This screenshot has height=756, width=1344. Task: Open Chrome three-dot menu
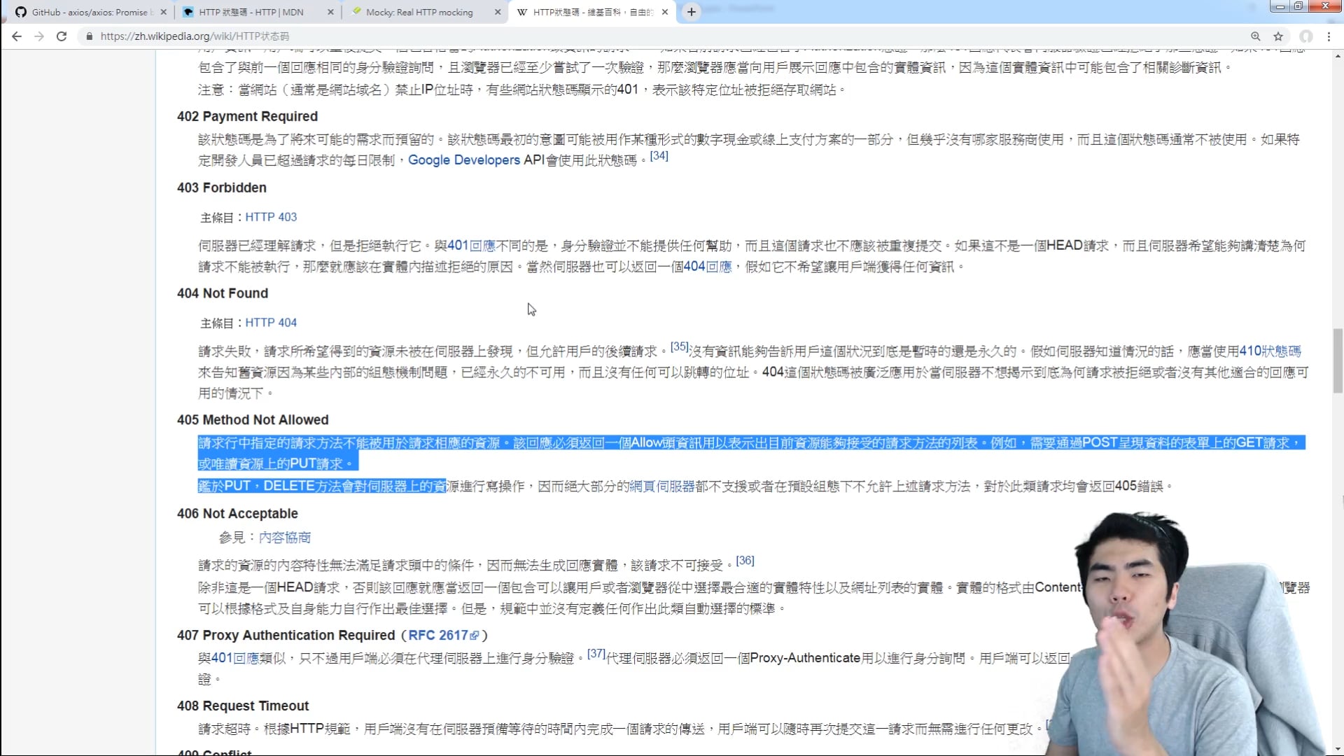1329,36
